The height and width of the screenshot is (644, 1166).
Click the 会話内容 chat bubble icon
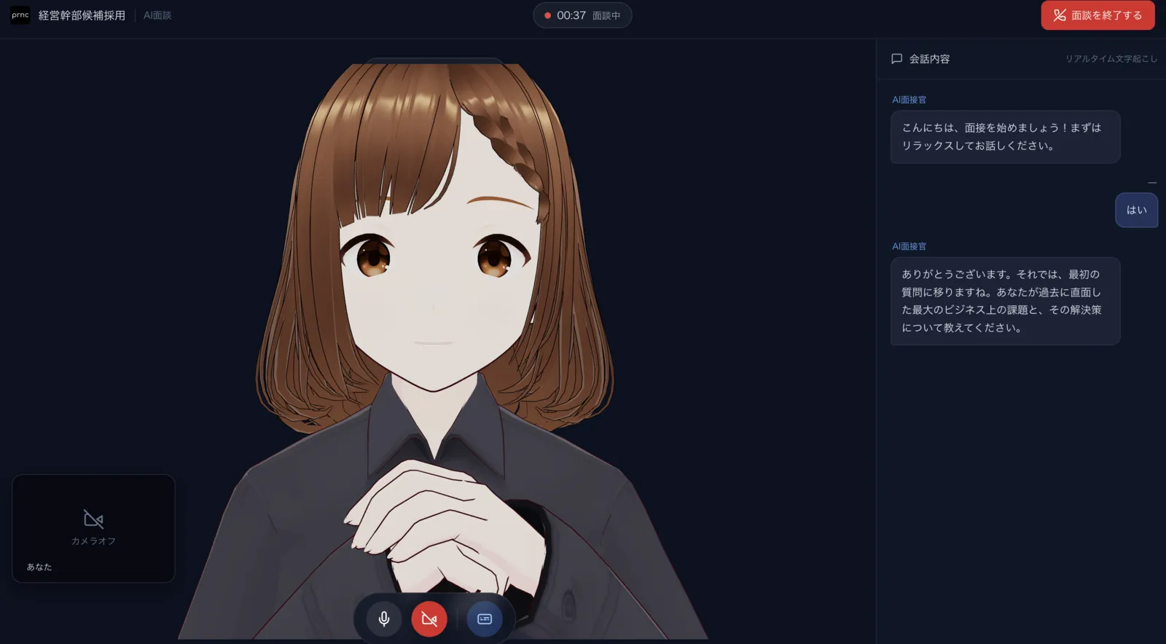point(897,59)
